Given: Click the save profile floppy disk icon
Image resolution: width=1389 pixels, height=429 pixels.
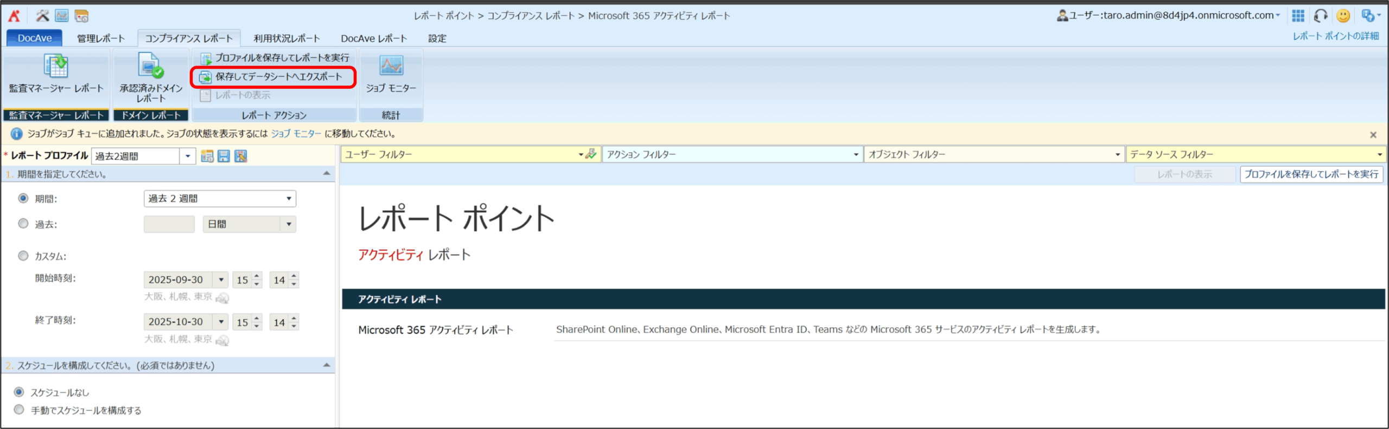Looking at the screenshot, I should (224, 157).
